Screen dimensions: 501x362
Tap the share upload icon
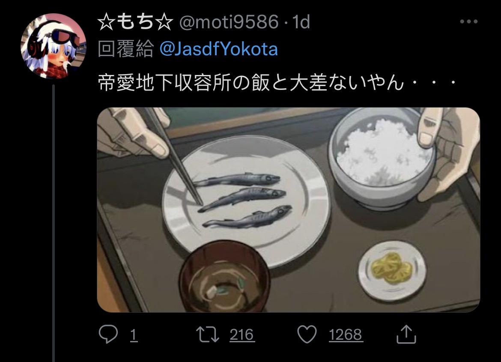pos(406,334)
